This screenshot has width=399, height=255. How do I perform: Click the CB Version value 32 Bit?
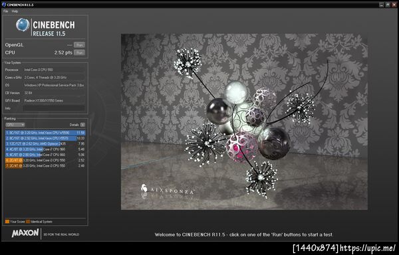coord(54,93)
